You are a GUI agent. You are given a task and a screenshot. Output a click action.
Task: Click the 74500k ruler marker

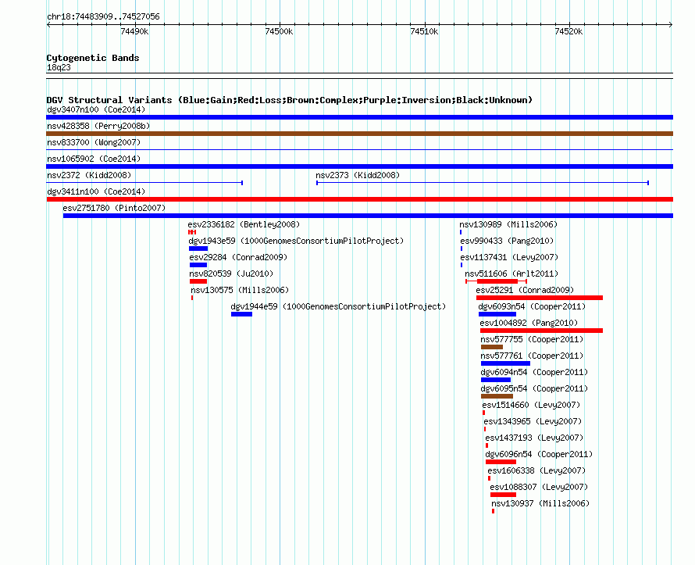tap(279, 31)
